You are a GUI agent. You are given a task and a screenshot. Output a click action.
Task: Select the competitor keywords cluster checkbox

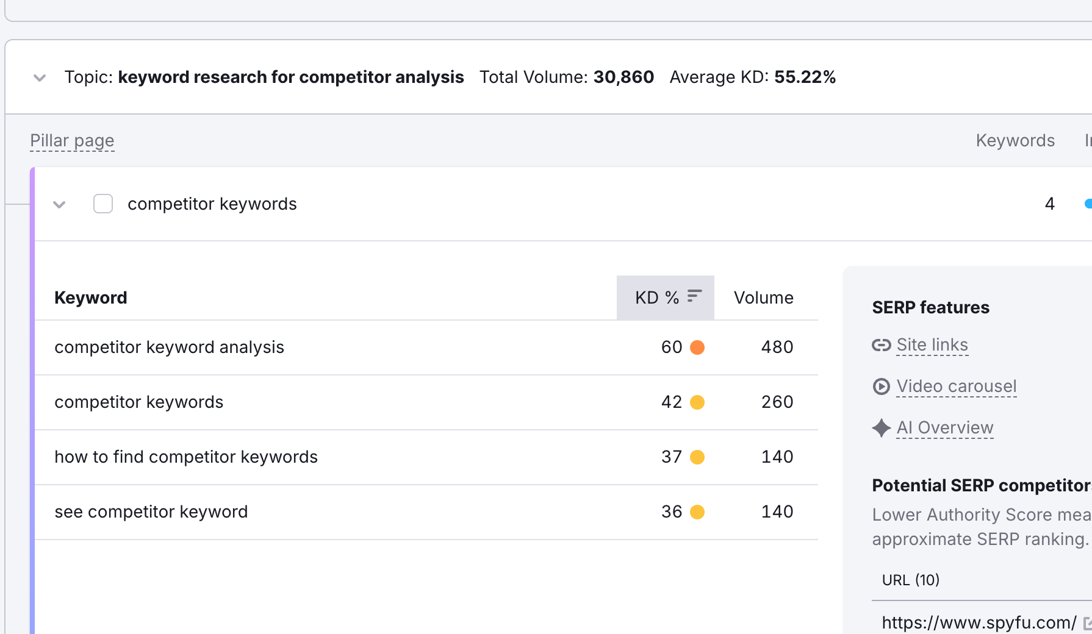click(x=102, y=204)
